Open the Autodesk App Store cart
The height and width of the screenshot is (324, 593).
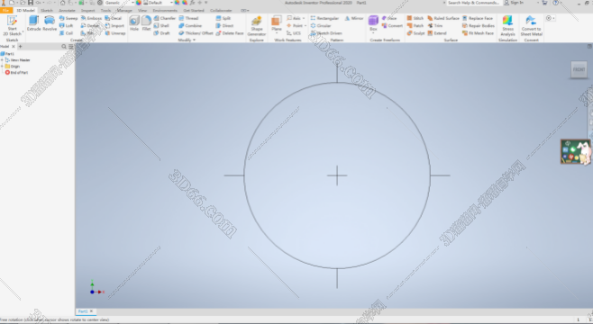(544, 3)
